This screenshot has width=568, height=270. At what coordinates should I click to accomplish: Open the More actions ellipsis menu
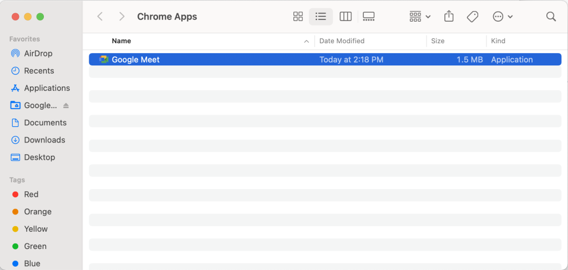[x=503, y=17]
